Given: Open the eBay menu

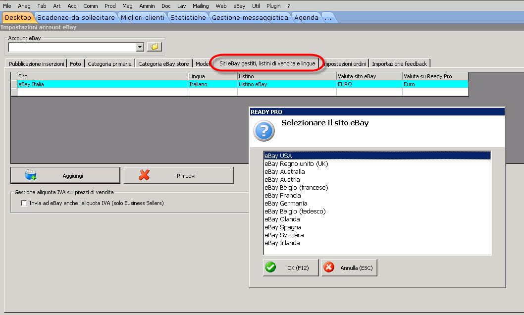Looking at the screenshot, I should coord(239,6).
